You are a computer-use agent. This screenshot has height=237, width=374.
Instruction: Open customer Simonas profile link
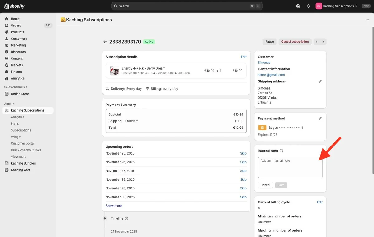point(264,63)
